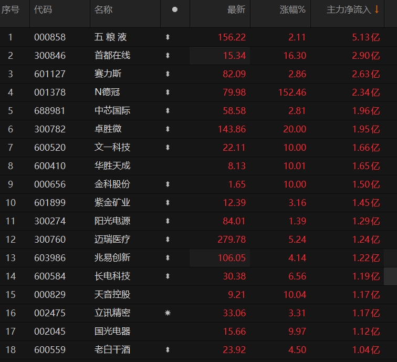Click the marker icon beside 老白干酒
The width and height of the screenshot is (397, 362).
pyautogui.click(x=168, y=350)
